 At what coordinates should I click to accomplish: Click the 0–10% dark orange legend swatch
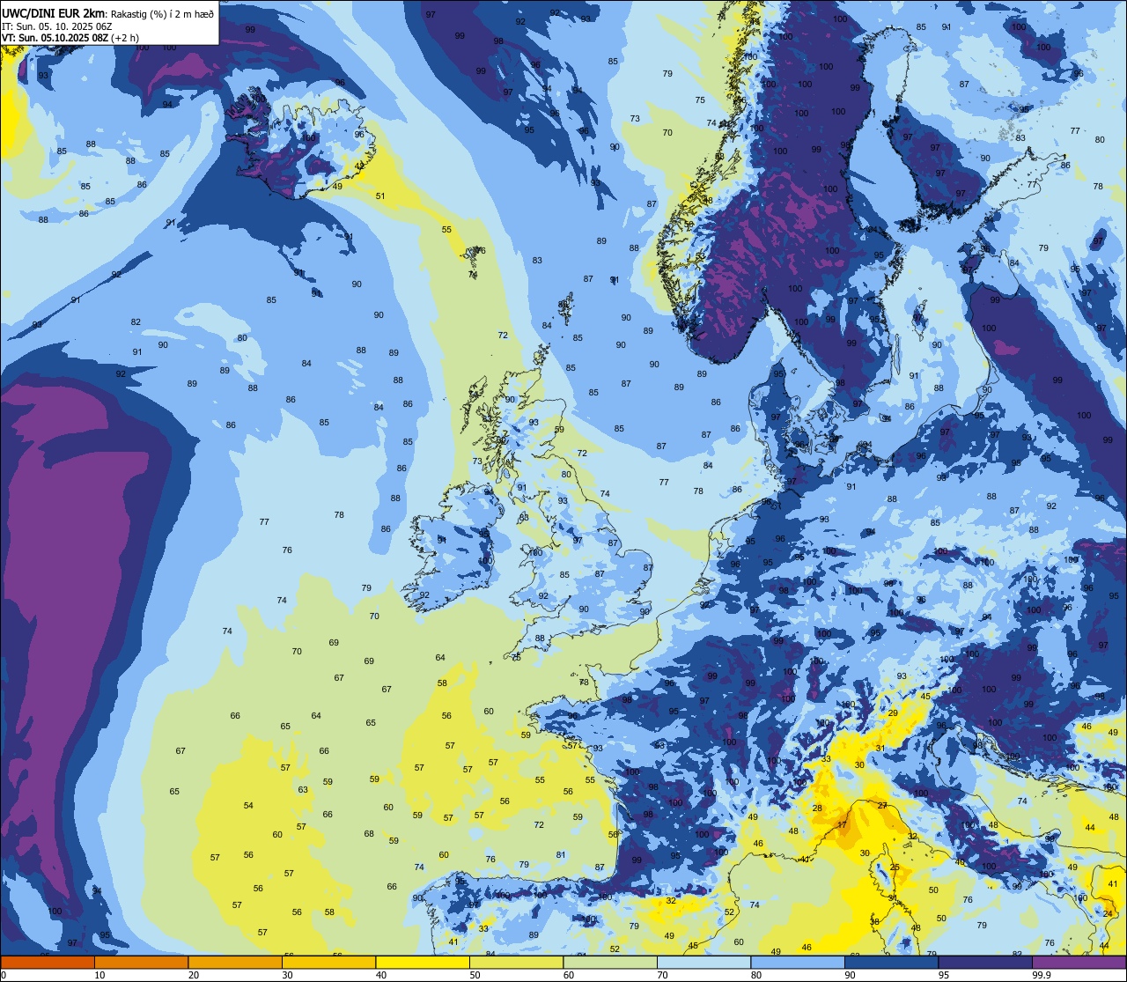[x=48, y=962]
